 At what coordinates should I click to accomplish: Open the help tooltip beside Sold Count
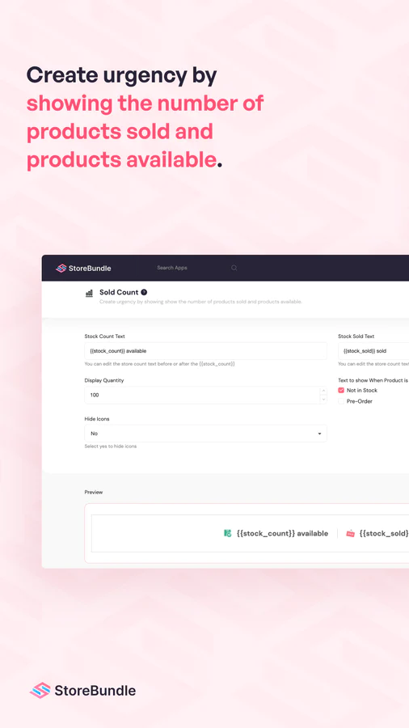pyautogui.click(x=144, y=292)
